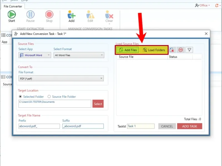Click the Edit conversion task icon
Screen dimensions: 222x166
click(90, 14)
